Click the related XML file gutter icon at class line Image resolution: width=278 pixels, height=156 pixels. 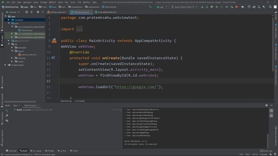54,41
